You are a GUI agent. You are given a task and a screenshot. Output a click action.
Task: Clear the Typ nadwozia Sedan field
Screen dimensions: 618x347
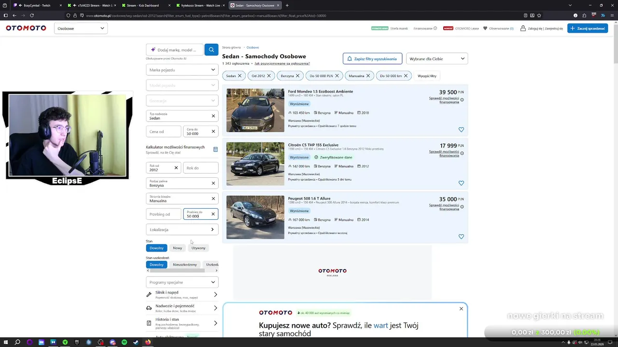(x=213, y=116)
